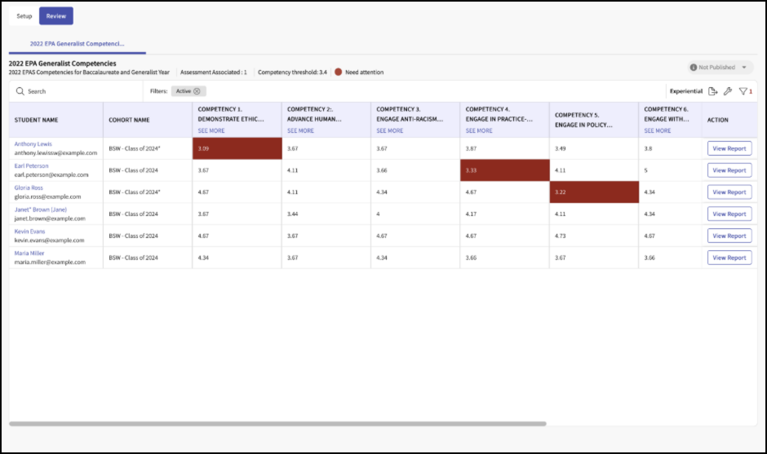767x454 pixels.
Task: Expand the Not Published status dropdown
Action: pyautogui.click(x=744, y=67)
